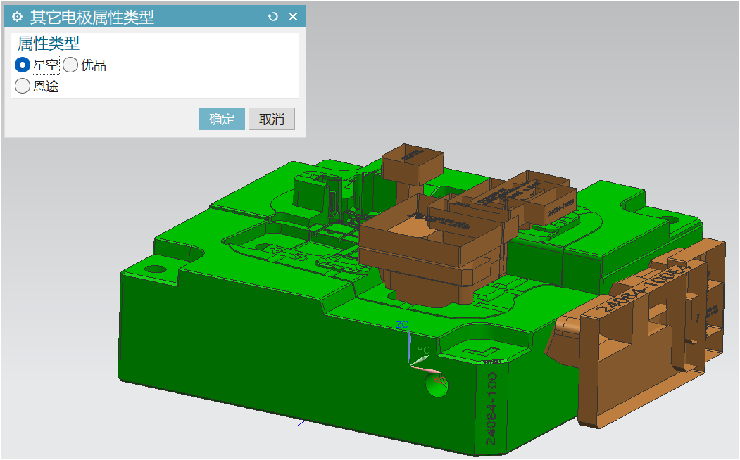Click the 属性类型 group heading

(x=49, y=44)
